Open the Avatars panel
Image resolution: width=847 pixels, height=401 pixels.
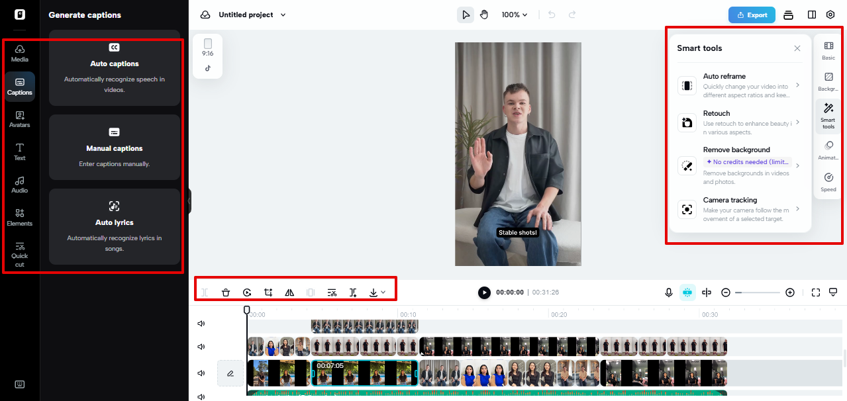19,119
